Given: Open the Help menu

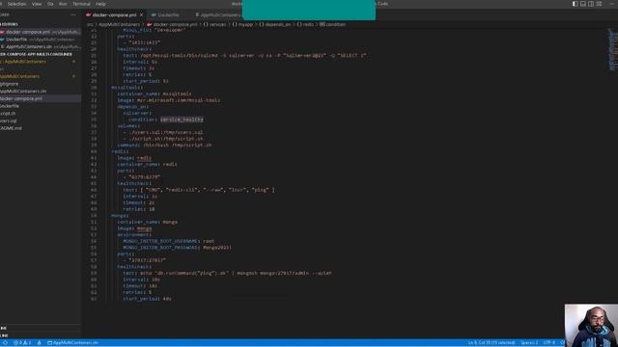Looking at the screenshot, I should point(100,4).
